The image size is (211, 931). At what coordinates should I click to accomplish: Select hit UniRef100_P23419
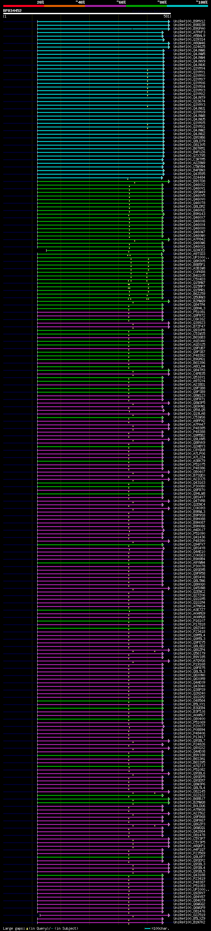coord(189,878)
